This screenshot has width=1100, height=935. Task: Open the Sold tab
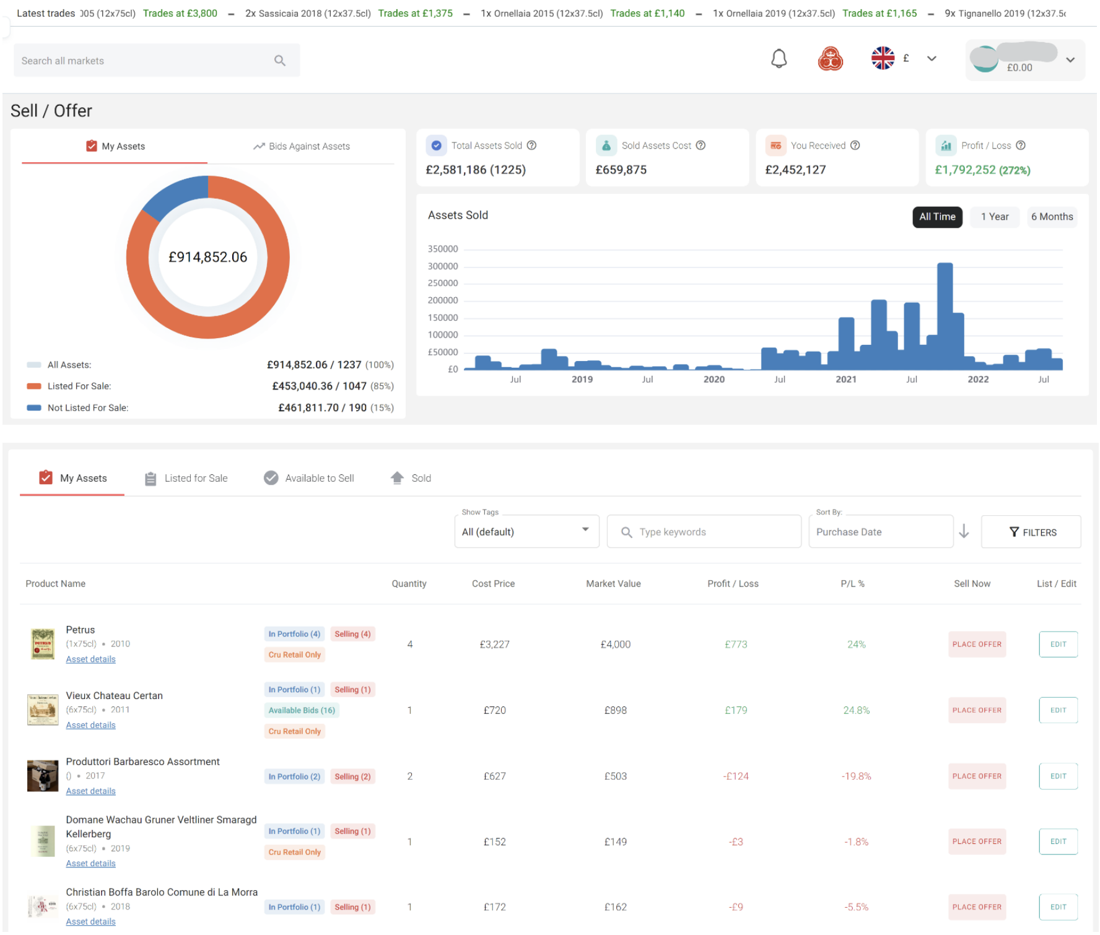click(x=411, y=478)
